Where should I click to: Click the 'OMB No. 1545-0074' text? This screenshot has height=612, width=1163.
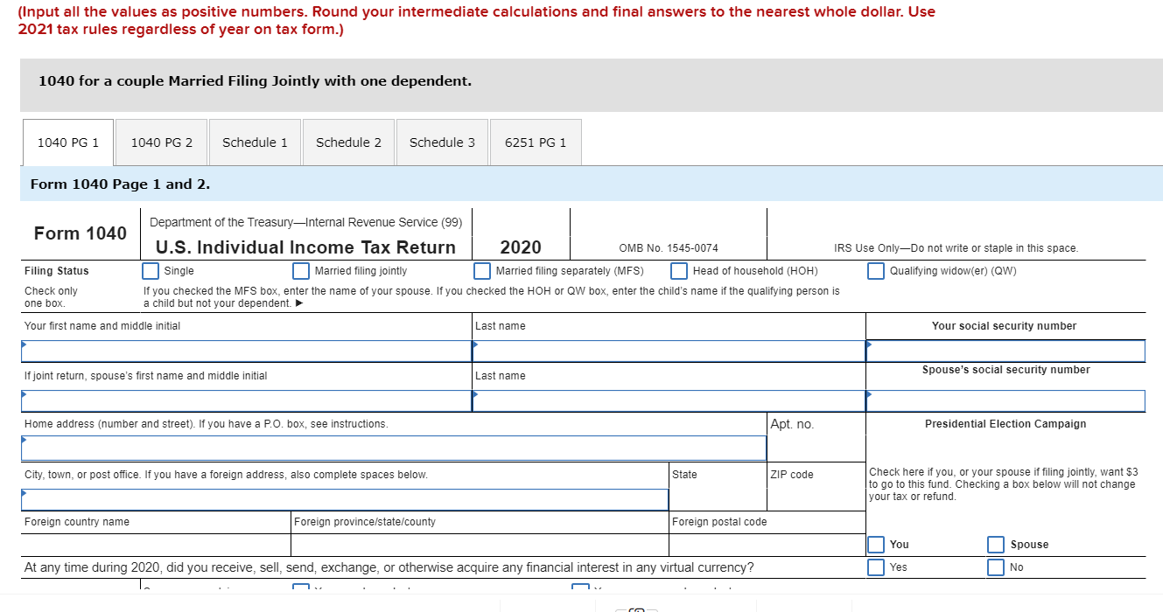669,248
